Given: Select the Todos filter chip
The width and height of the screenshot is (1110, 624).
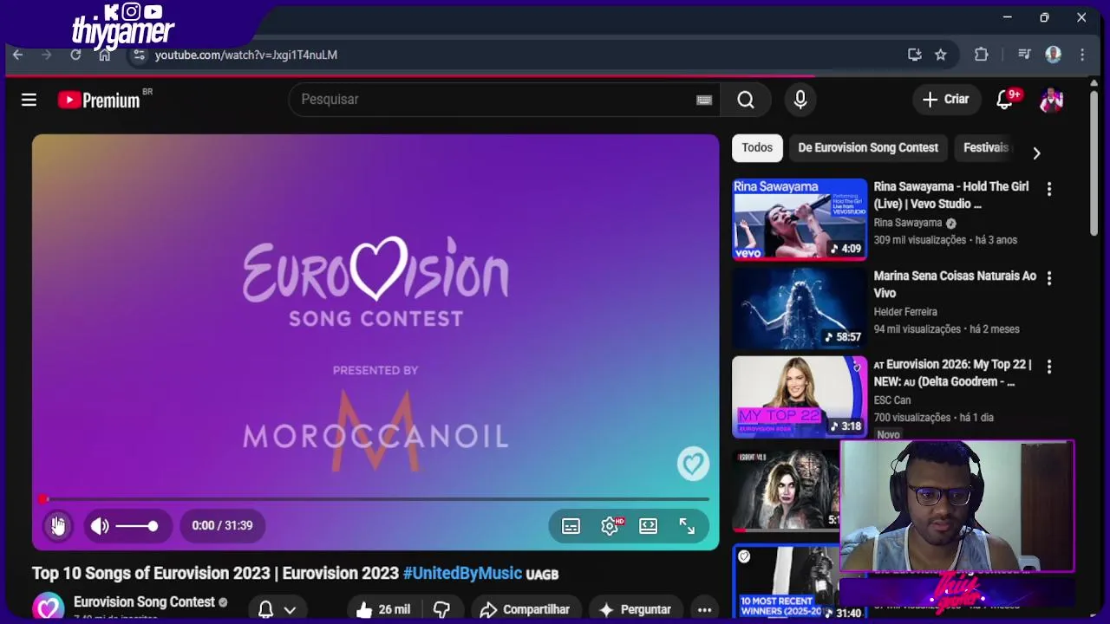Looking at the screenshot, I should click(x=757, y=148).
